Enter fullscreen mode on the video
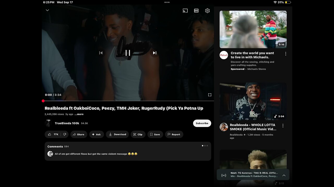 click(210, 95)
